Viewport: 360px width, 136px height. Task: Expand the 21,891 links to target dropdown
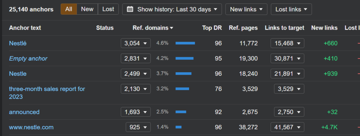[288, 74]
